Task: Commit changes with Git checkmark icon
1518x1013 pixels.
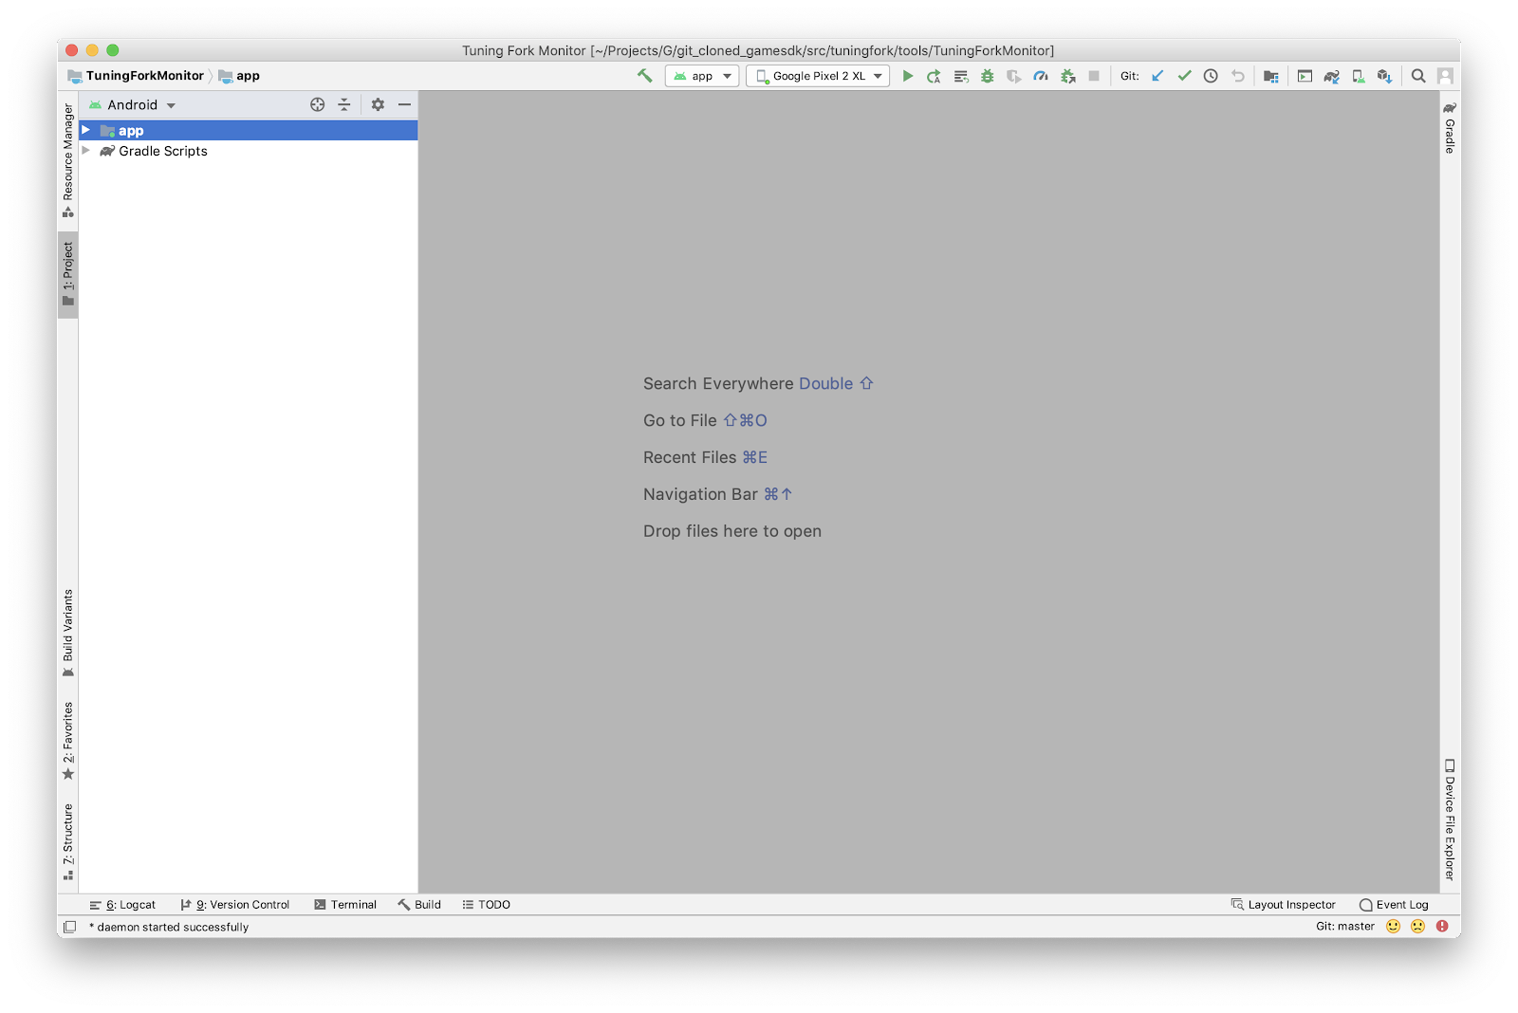Action: coord(1184,76)
